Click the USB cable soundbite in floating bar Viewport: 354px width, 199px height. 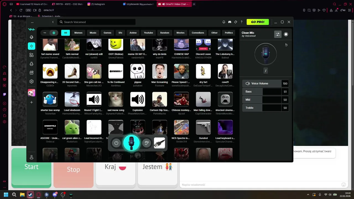(159, 143)
